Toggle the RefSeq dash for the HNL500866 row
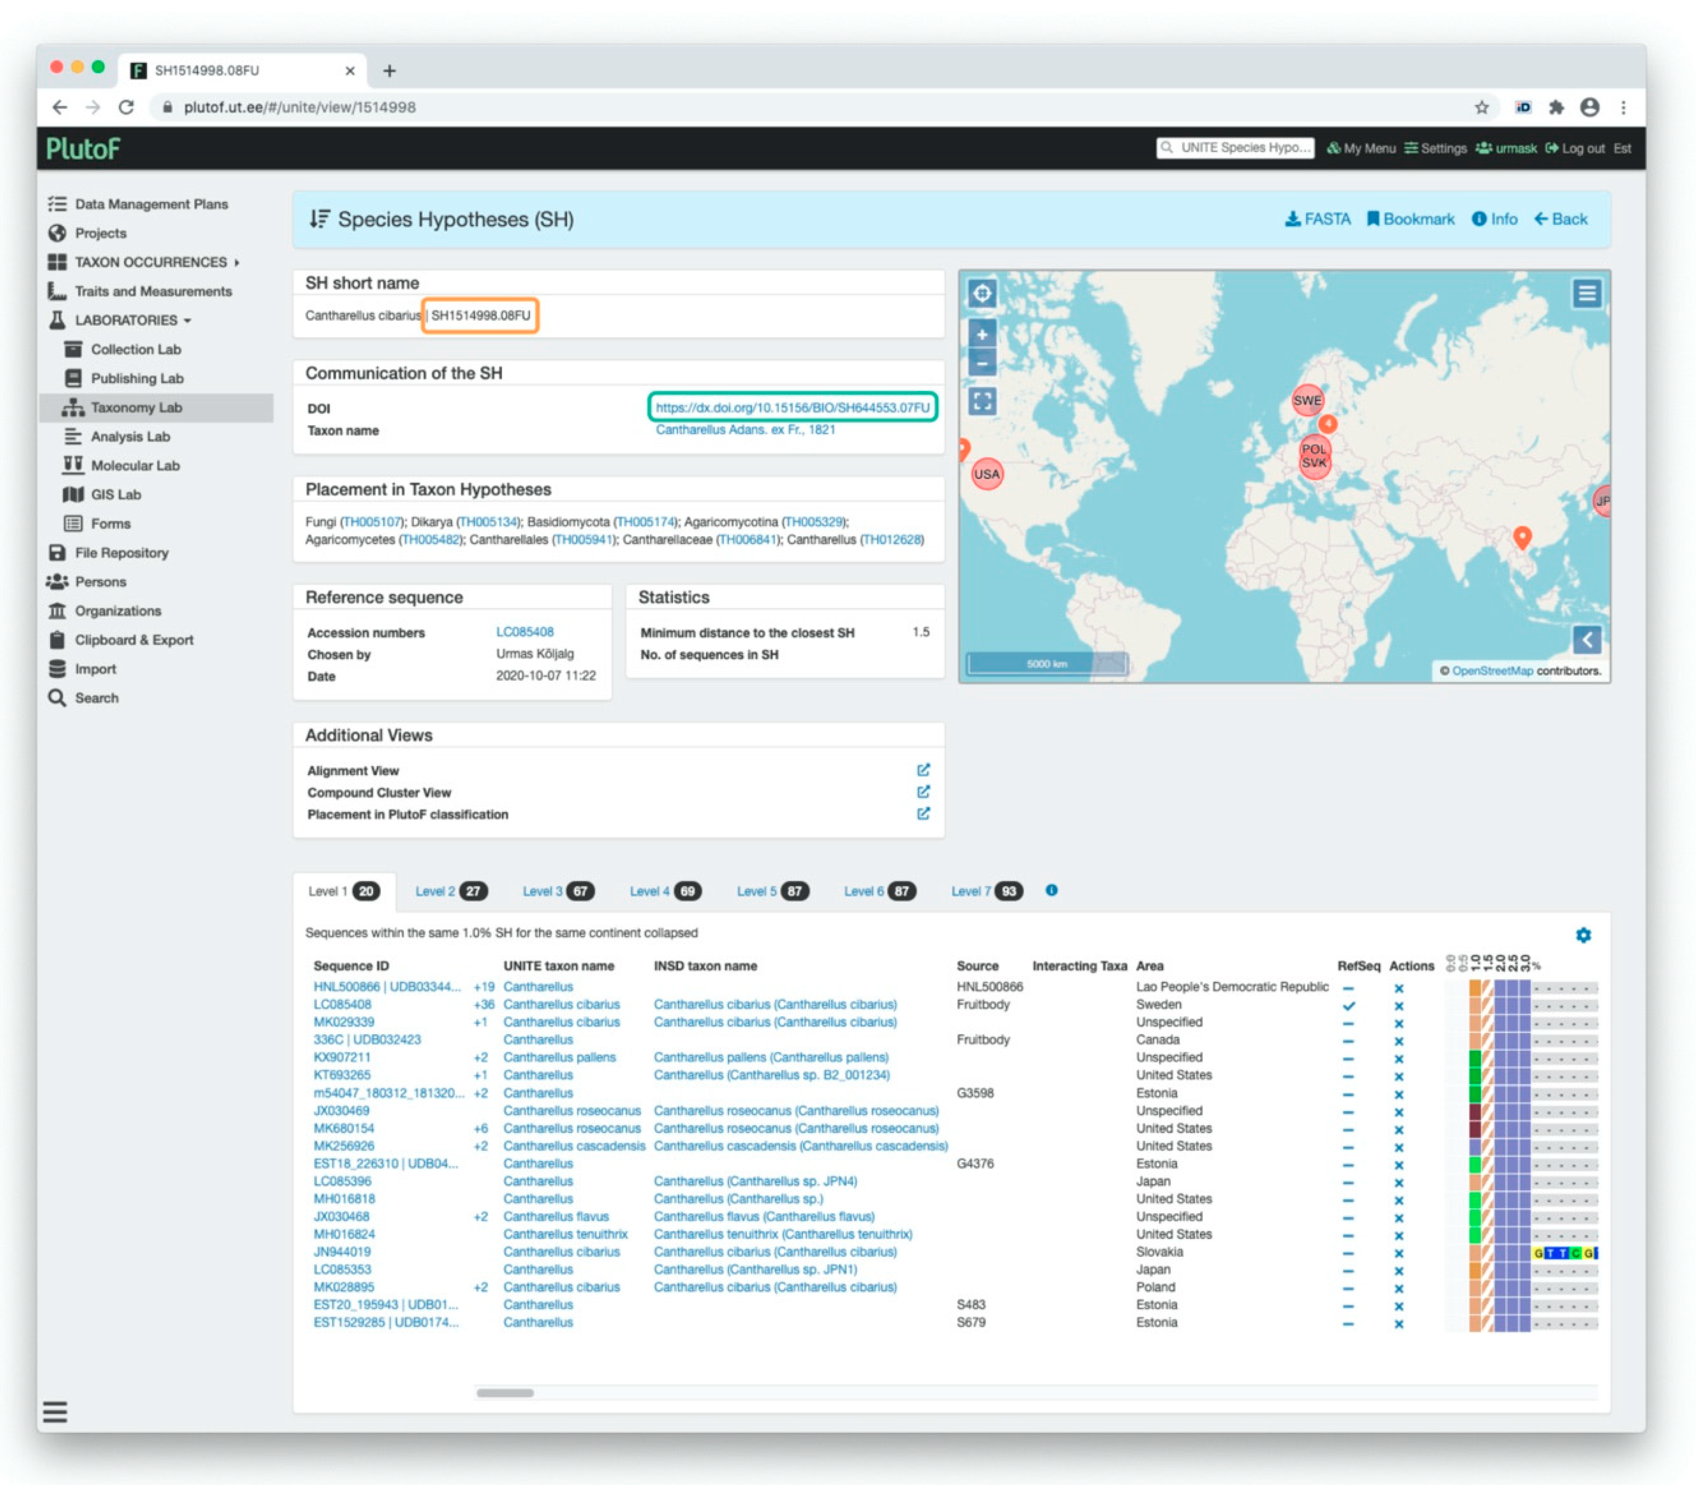Image resolution: width=1696 pixels, height=1485 pixels. (x=1348, y=988)
